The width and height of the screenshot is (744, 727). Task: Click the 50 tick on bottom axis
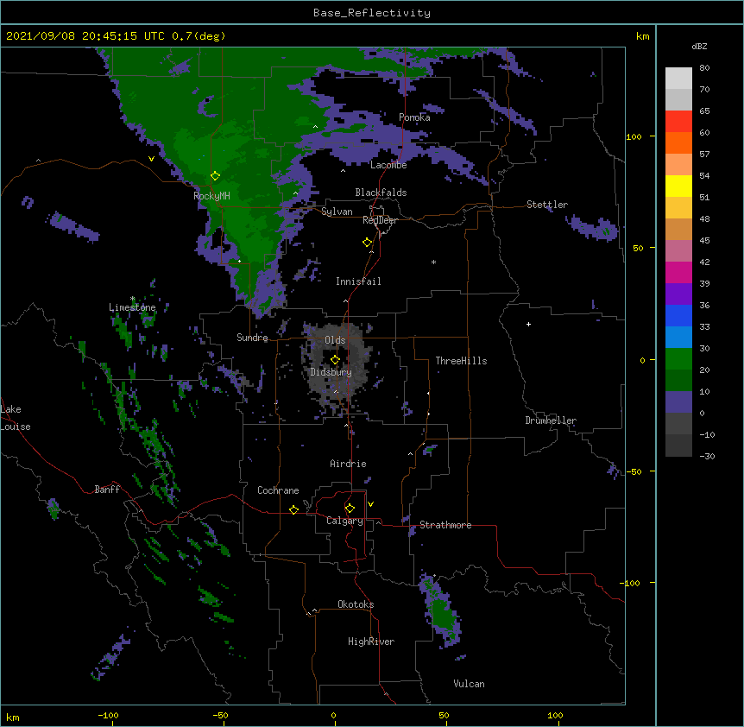pos(444,715)
